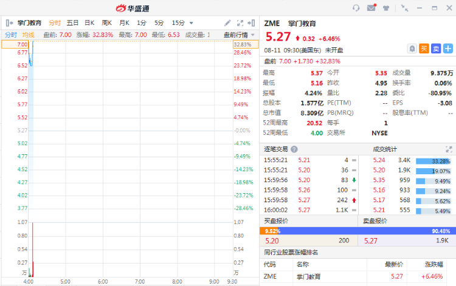Open the messages envelope icon
Image resolution: width=456 pixels, height=286 pixels.
point(371,7)
